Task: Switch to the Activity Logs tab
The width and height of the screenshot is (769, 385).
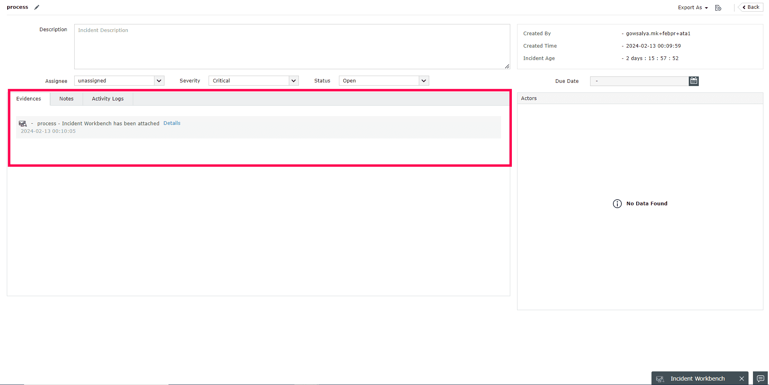Action: 108,99
